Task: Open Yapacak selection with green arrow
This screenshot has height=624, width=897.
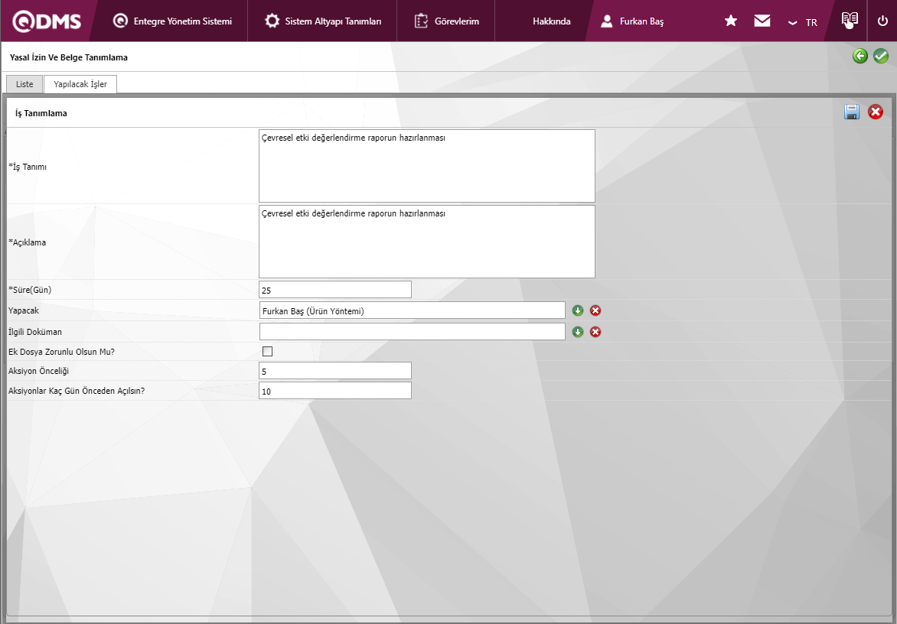Action: pos(578,310)
